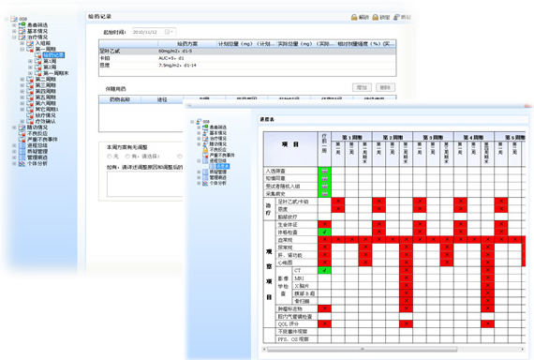Select the 无 radio button under plan adjustment
This screenshot has height=360, width=534.
click(x=110, y=157)
